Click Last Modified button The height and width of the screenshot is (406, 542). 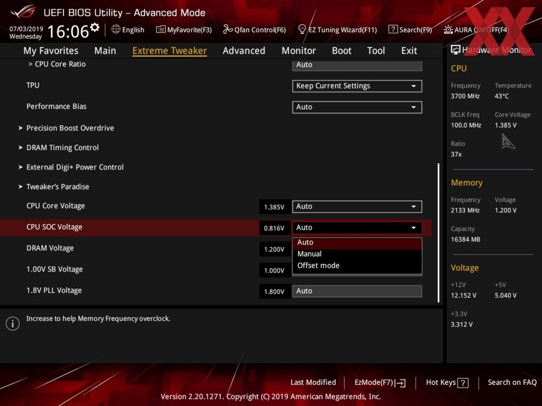313,383
